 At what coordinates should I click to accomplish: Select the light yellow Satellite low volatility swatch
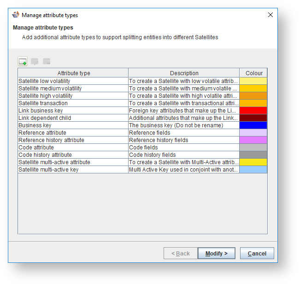click(x=253, y=81)
